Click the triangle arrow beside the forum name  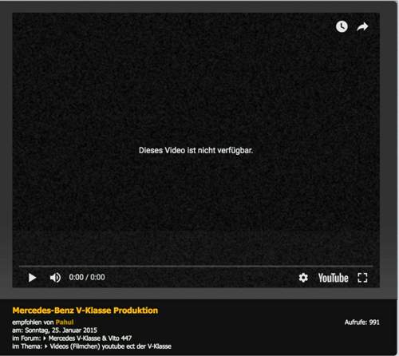pyautogui.click(x=45, y=338)
